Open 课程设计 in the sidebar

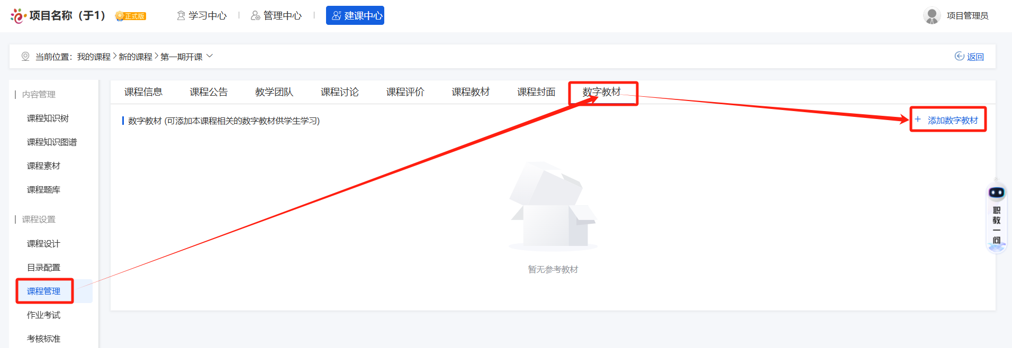[x=43, y=244]
